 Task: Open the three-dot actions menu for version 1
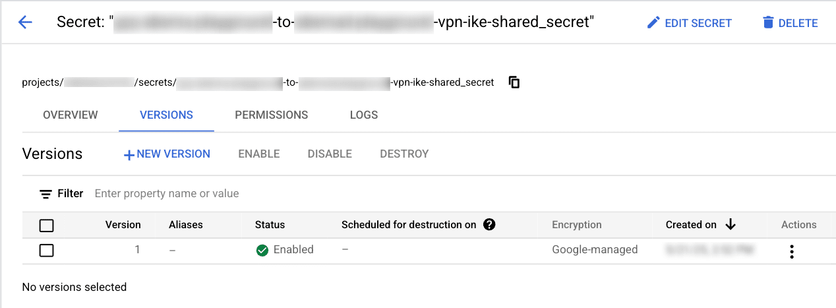791,251
